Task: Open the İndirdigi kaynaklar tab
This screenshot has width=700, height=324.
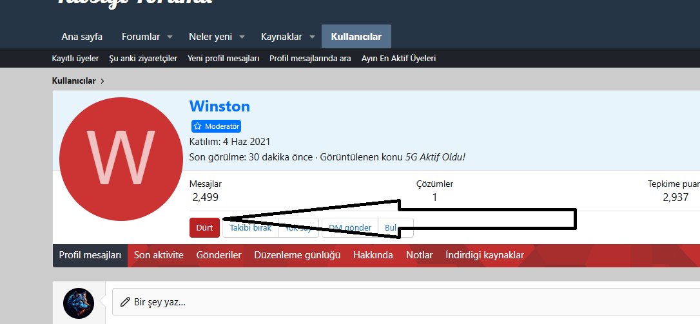Action: coord(485,255)
